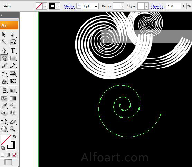Set paint mode to None

tap(14, 155)
